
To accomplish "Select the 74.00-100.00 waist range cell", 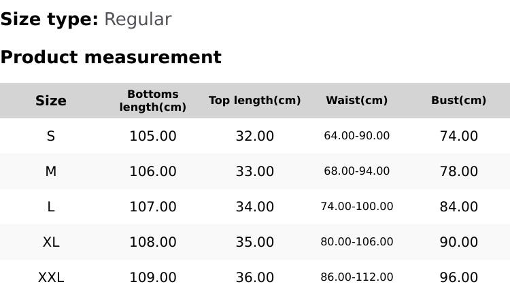I will (x=357, y=207).
